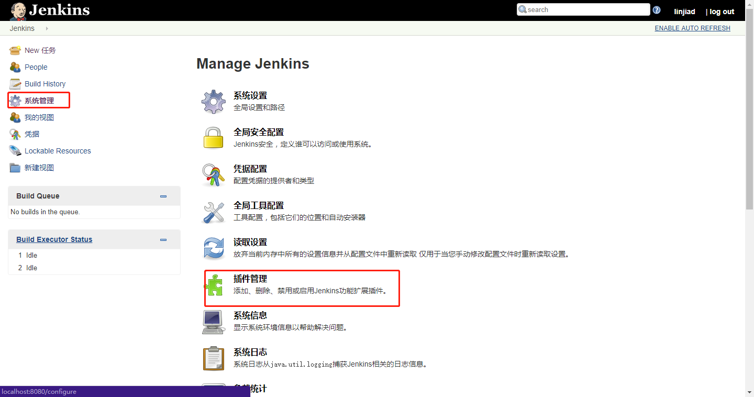Image resolution: width=754 pixels, height=397 pixels.
Task: Click the 新建视图 folder icon
Action: pos(15,168)
